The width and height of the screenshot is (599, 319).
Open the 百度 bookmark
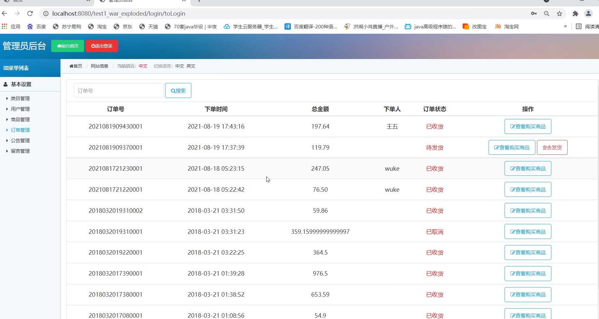tap(36, 26)
